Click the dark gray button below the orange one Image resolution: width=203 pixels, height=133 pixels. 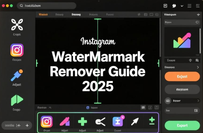182,89
